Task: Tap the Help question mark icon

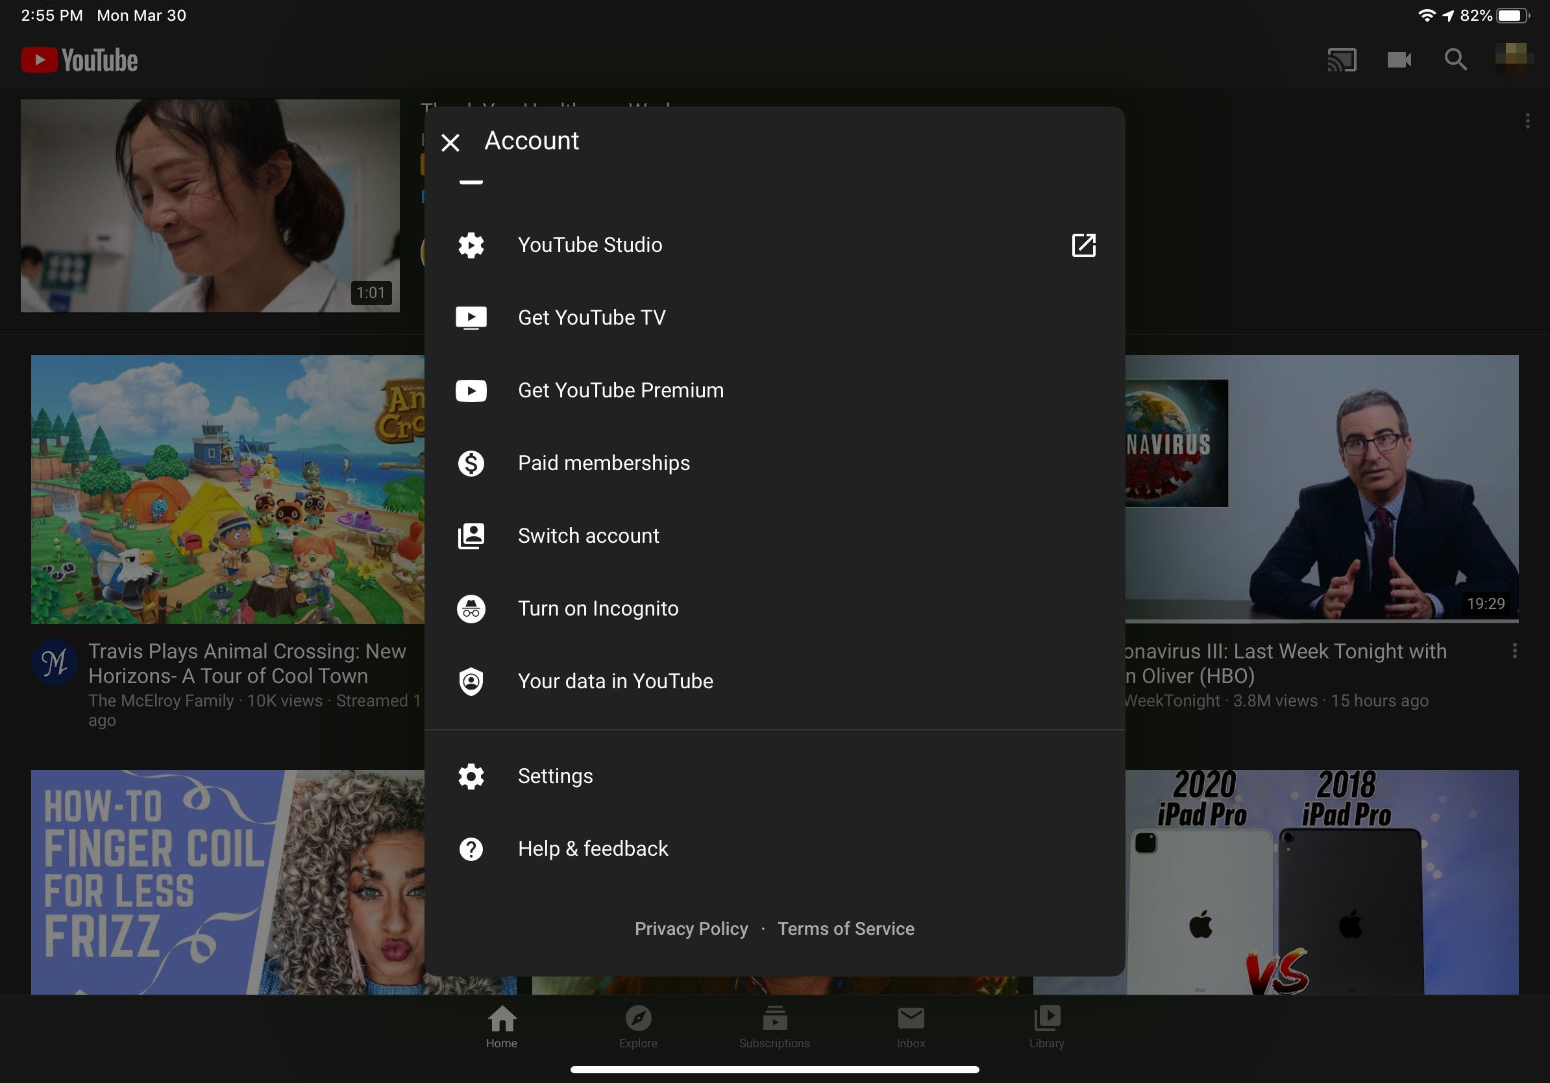Action: (x=471, y=849)
